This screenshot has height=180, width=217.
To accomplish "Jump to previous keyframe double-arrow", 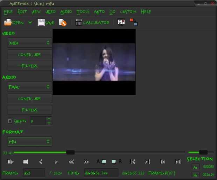I will point(71,162).
